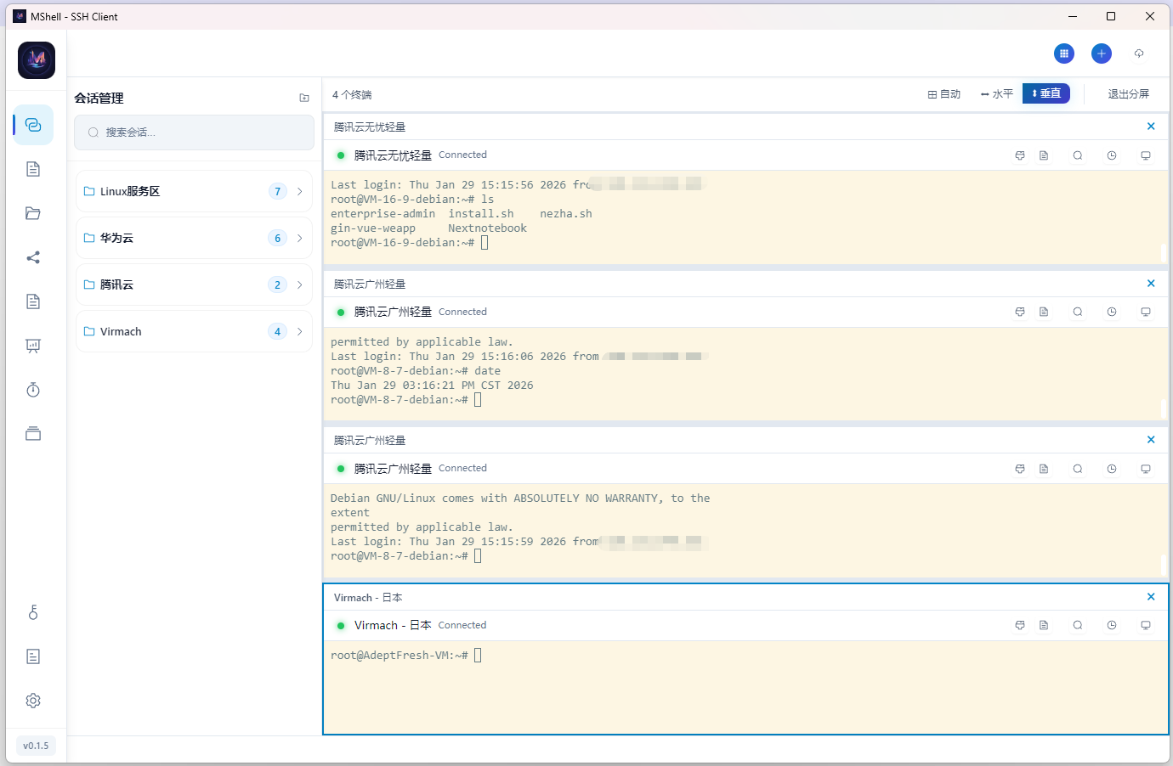Open the session management sidebar icon
1173x766 pixels.
coord(33,125)
